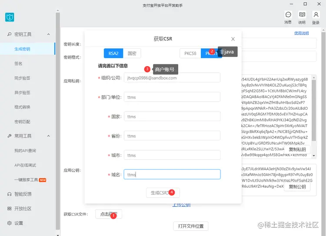Collapse the 密钥工具 section chevron
The image size is (326, 236).
(x=48, y=34)
